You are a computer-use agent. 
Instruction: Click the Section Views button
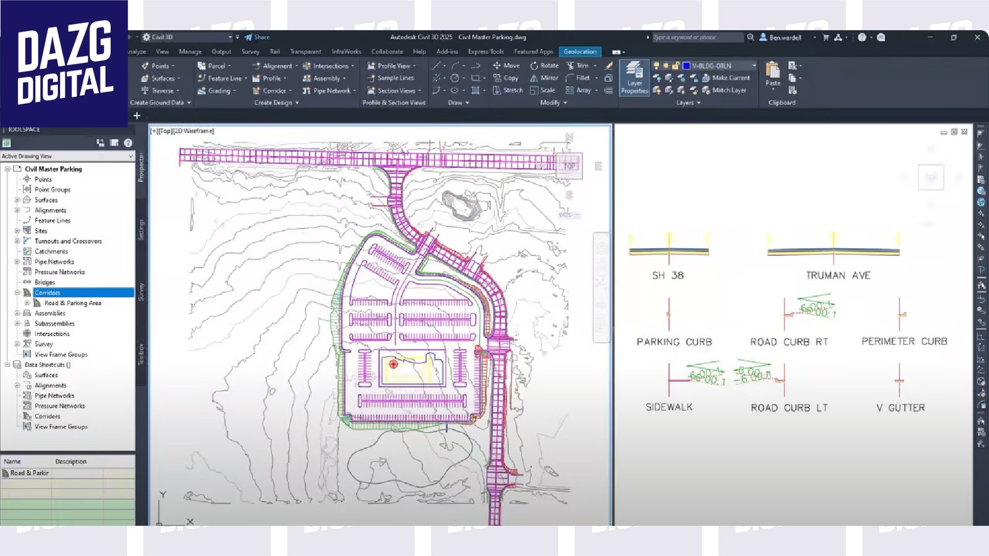pos(394,90)
